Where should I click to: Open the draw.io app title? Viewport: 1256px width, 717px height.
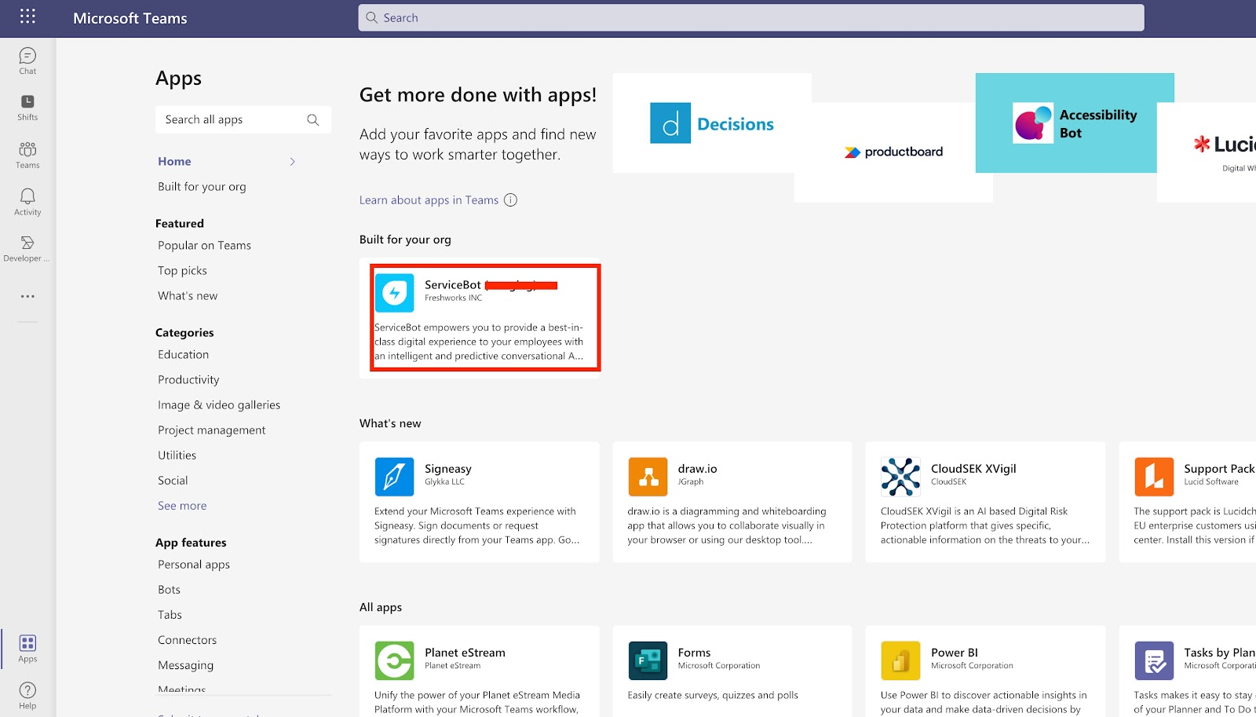coord(698,469)
